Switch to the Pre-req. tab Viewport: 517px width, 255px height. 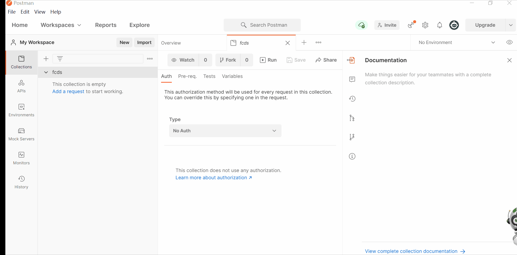click(x=187, y=76)
